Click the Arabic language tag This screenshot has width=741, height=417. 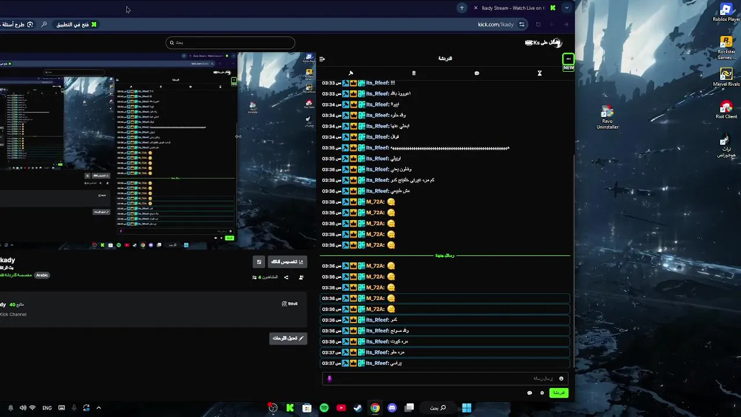(42, 275)
